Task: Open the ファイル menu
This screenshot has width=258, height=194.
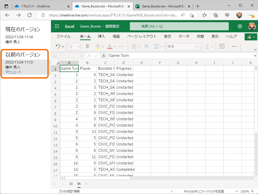Action: (x=64, y=36)
